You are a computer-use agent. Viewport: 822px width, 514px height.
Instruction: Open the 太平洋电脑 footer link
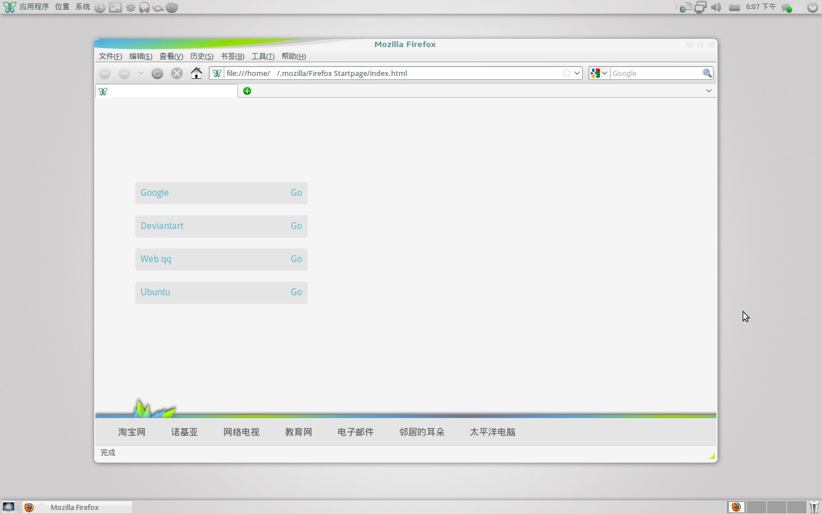point(493,432)
